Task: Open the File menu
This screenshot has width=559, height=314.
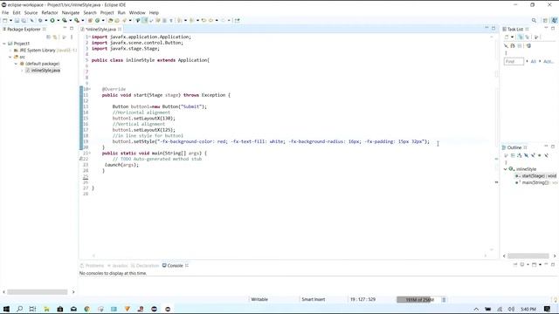Action: point(5,12)
